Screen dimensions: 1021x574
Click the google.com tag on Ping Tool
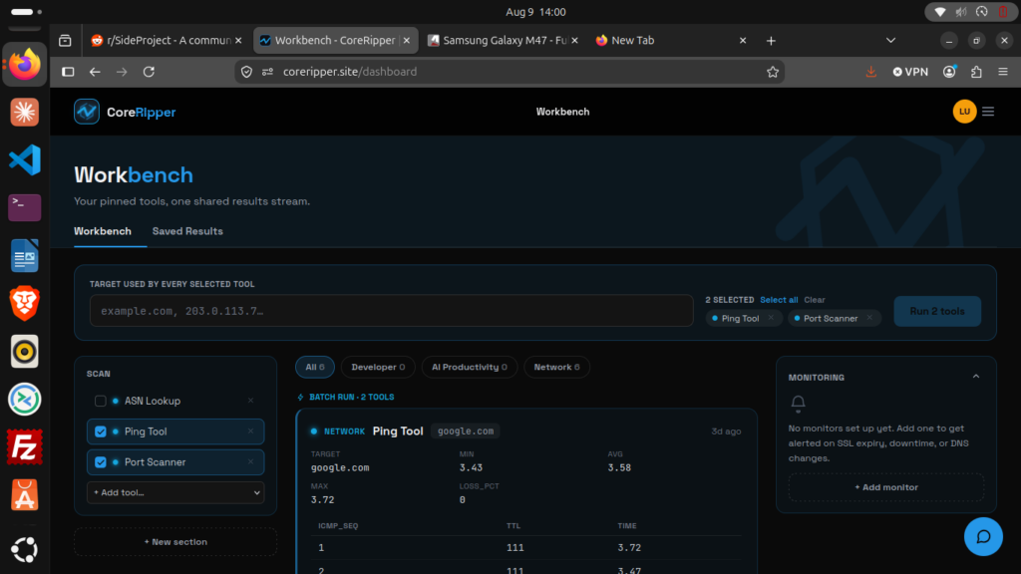pyautogui.click(x=466, y=430)
